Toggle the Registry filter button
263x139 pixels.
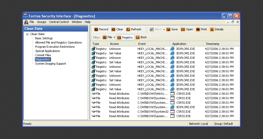125,37
